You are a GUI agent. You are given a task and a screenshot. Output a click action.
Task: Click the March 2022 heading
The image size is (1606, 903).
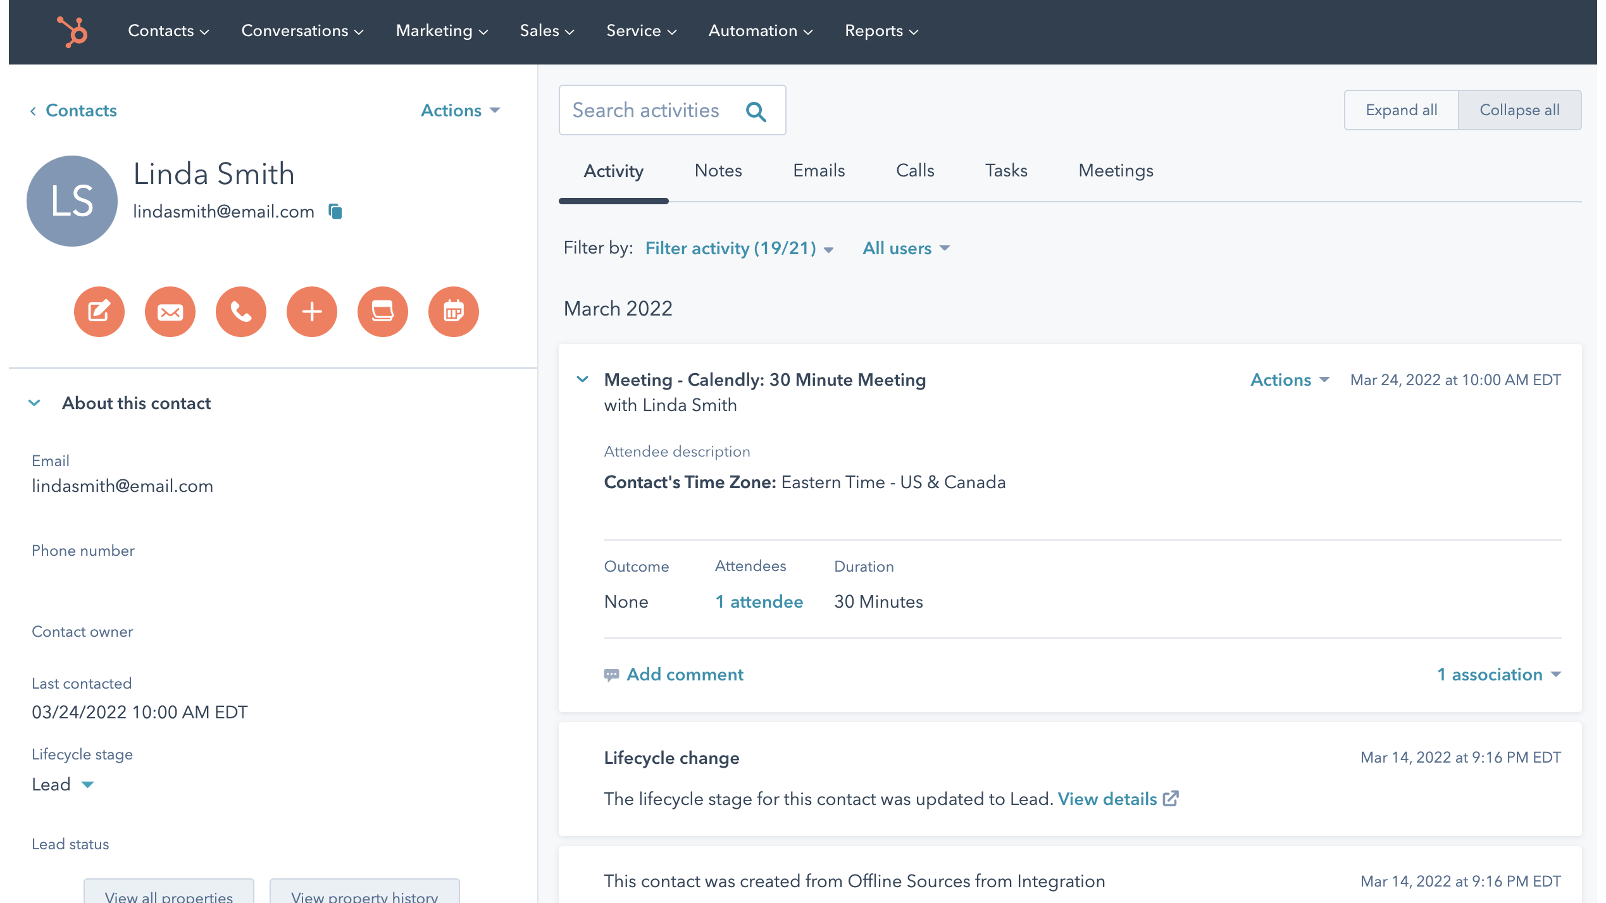(x=618, y=309)
